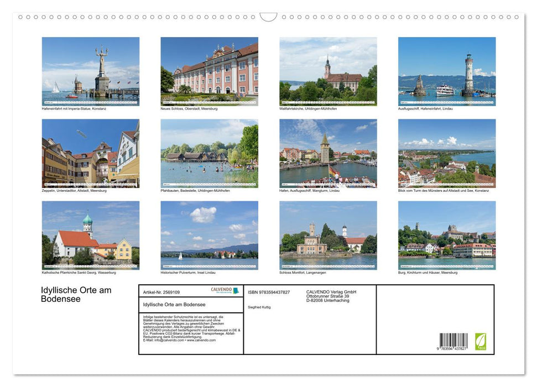Viewport: 537px width, 387px height.
Task: Click caption 'Pfahlbauten, Badestelle, Uhldingen-Mühlhofen'
Action: [195, 190]
